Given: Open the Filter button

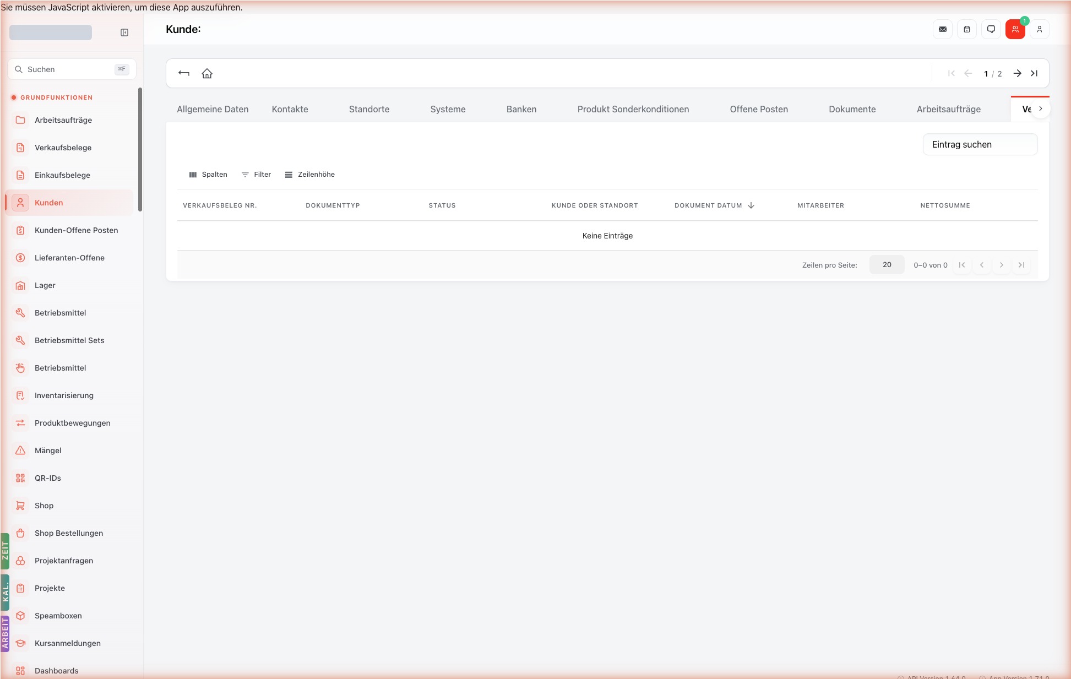Looking at the screenshot, I should 257,175.
